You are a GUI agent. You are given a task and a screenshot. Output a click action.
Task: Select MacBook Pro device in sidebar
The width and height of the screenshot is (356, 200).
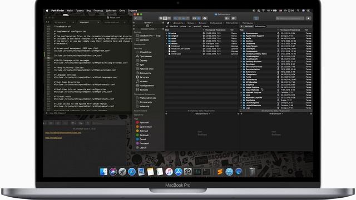click(148, 36)
